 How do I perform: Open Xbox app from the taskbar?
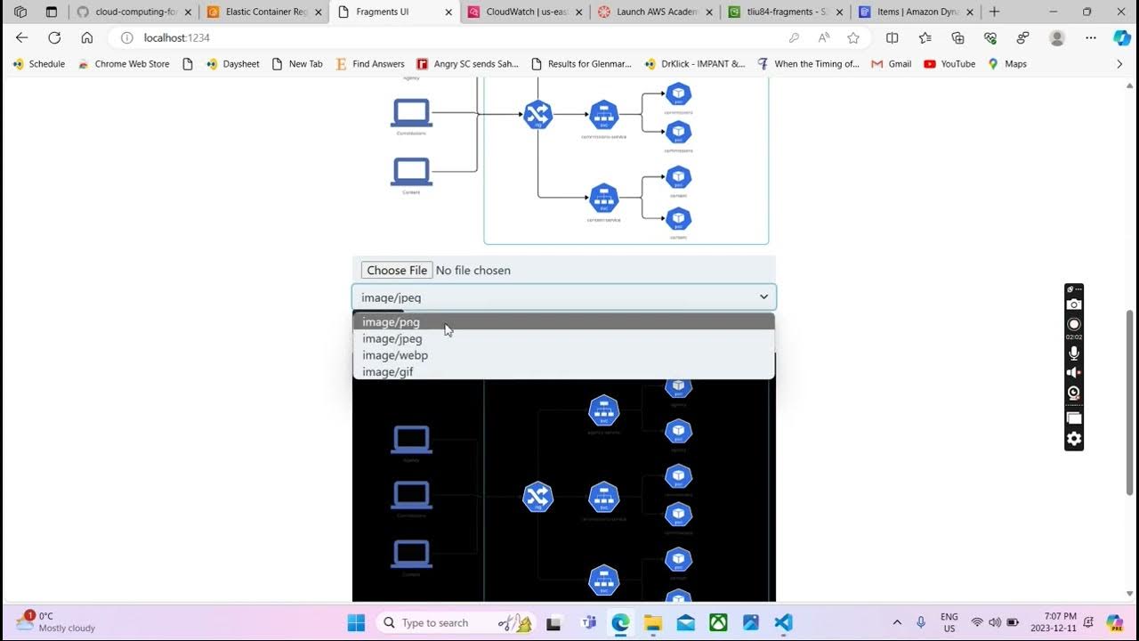coord(718,622)
